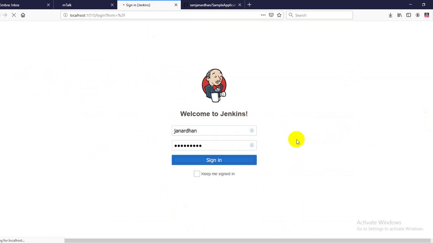Image resolution: width=433 pixels, height=243 pixels.
Task: Save page to Pocket
Action: point(271,15)
